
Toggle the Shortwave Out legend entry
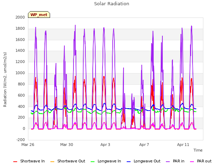click(x=68, y=161)
